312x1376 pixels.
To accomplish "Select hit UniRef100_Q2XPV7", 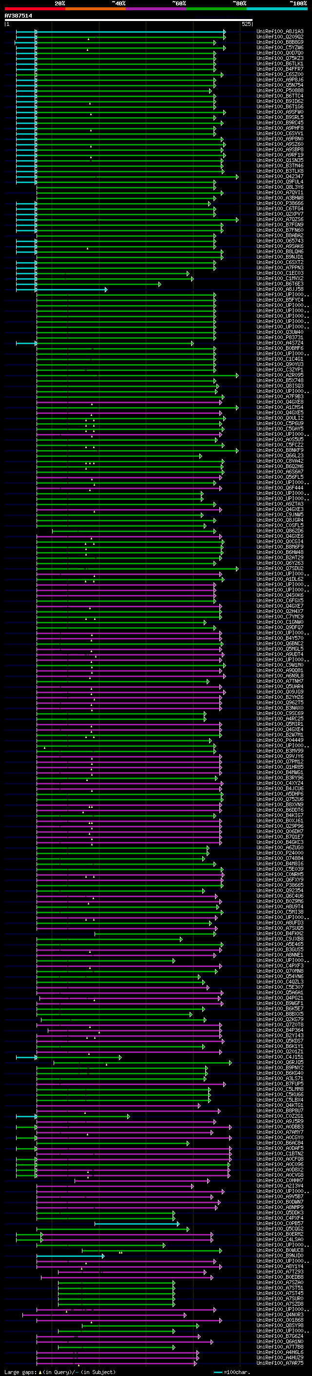I will [280, 214].
